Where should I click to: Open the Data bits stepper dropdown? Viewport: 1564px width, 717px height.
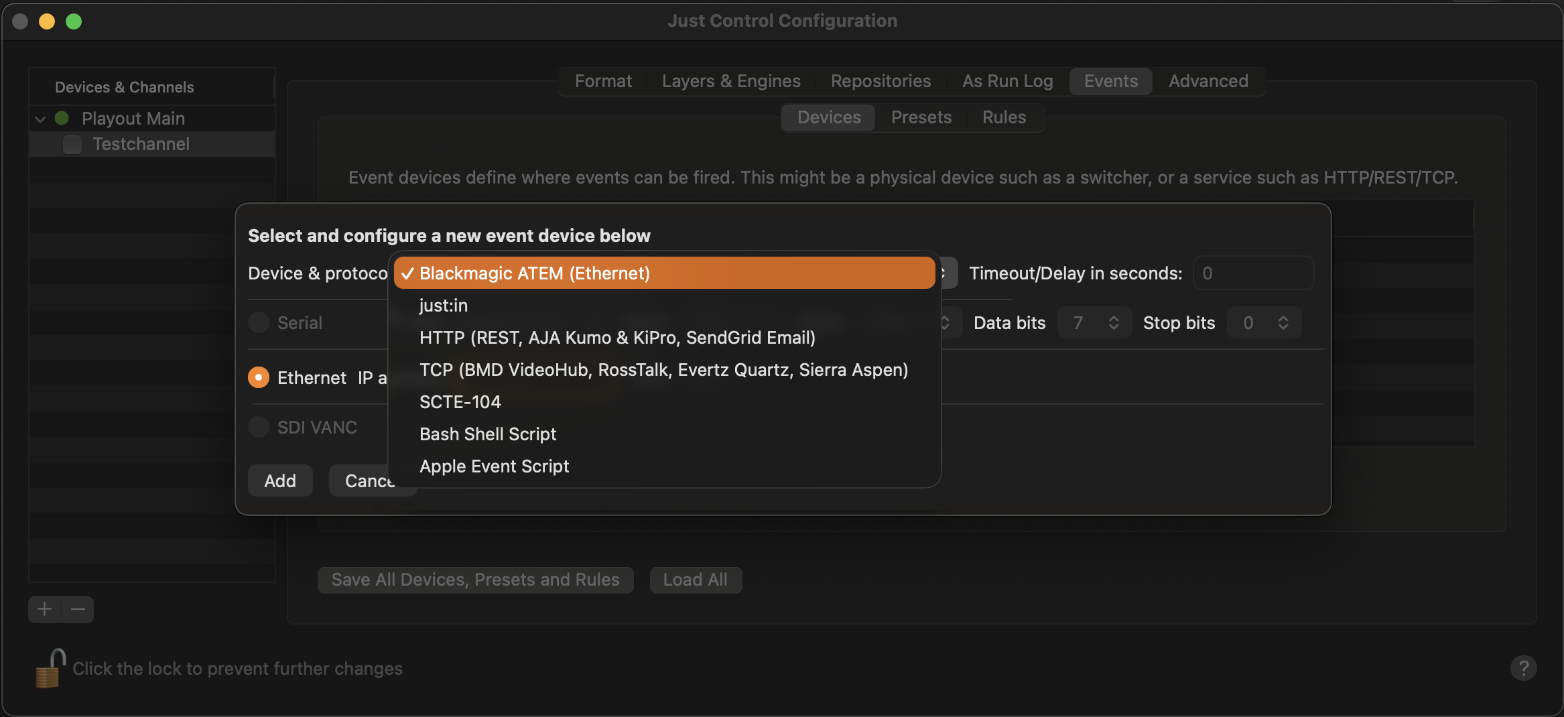tap(1094, 323)
